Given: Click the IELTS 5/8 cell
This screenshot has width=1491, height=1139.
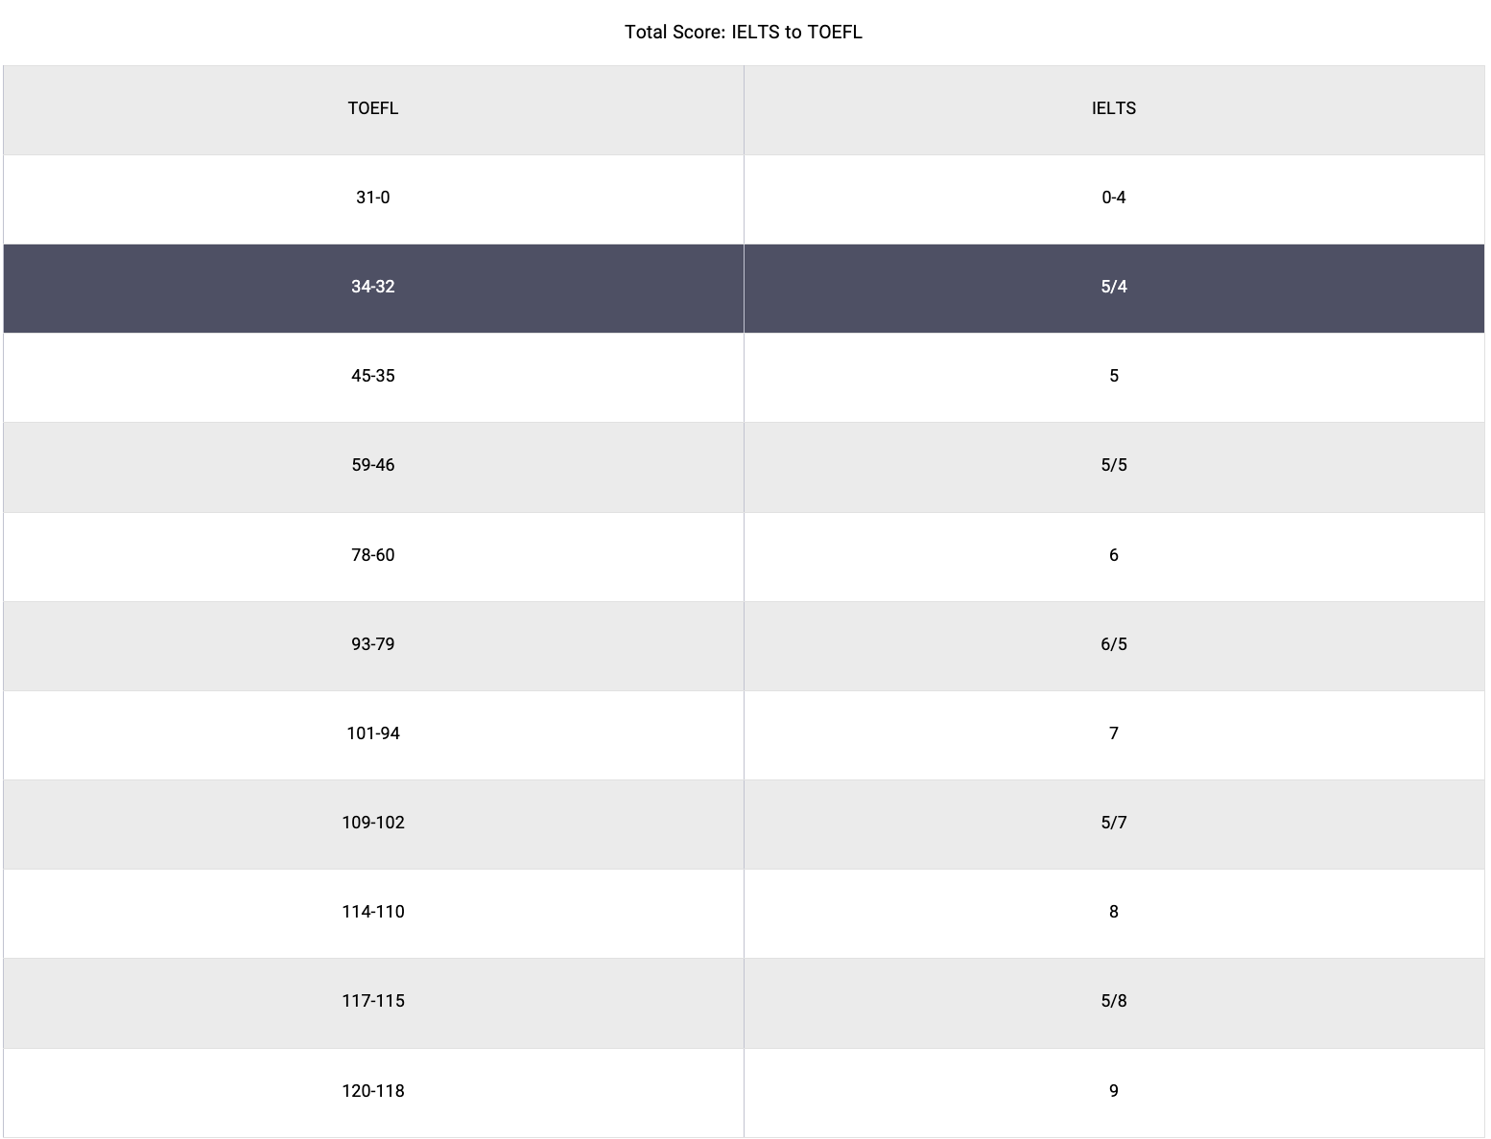Looking at the screenshot, I should (x=1113, y=1001).
